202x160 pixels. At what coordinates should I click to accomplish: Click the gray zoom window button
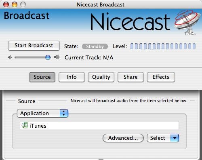click(23, 4)
